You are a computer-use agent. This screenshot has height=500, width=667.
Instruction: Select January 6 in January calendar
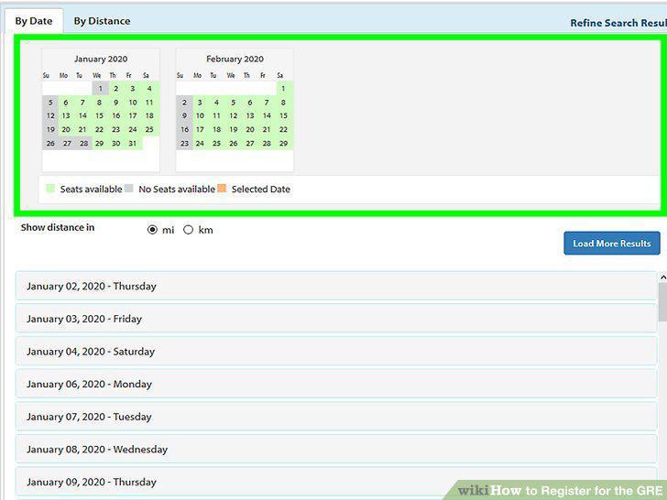tap(66, 103)
